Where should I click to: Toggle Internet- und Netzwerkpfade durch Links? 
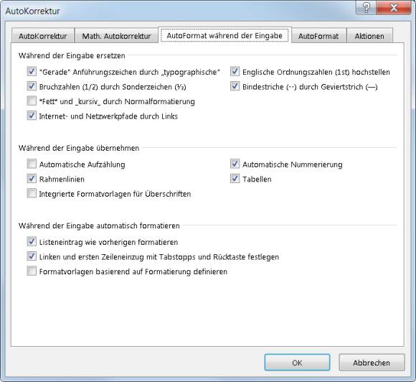32,116
